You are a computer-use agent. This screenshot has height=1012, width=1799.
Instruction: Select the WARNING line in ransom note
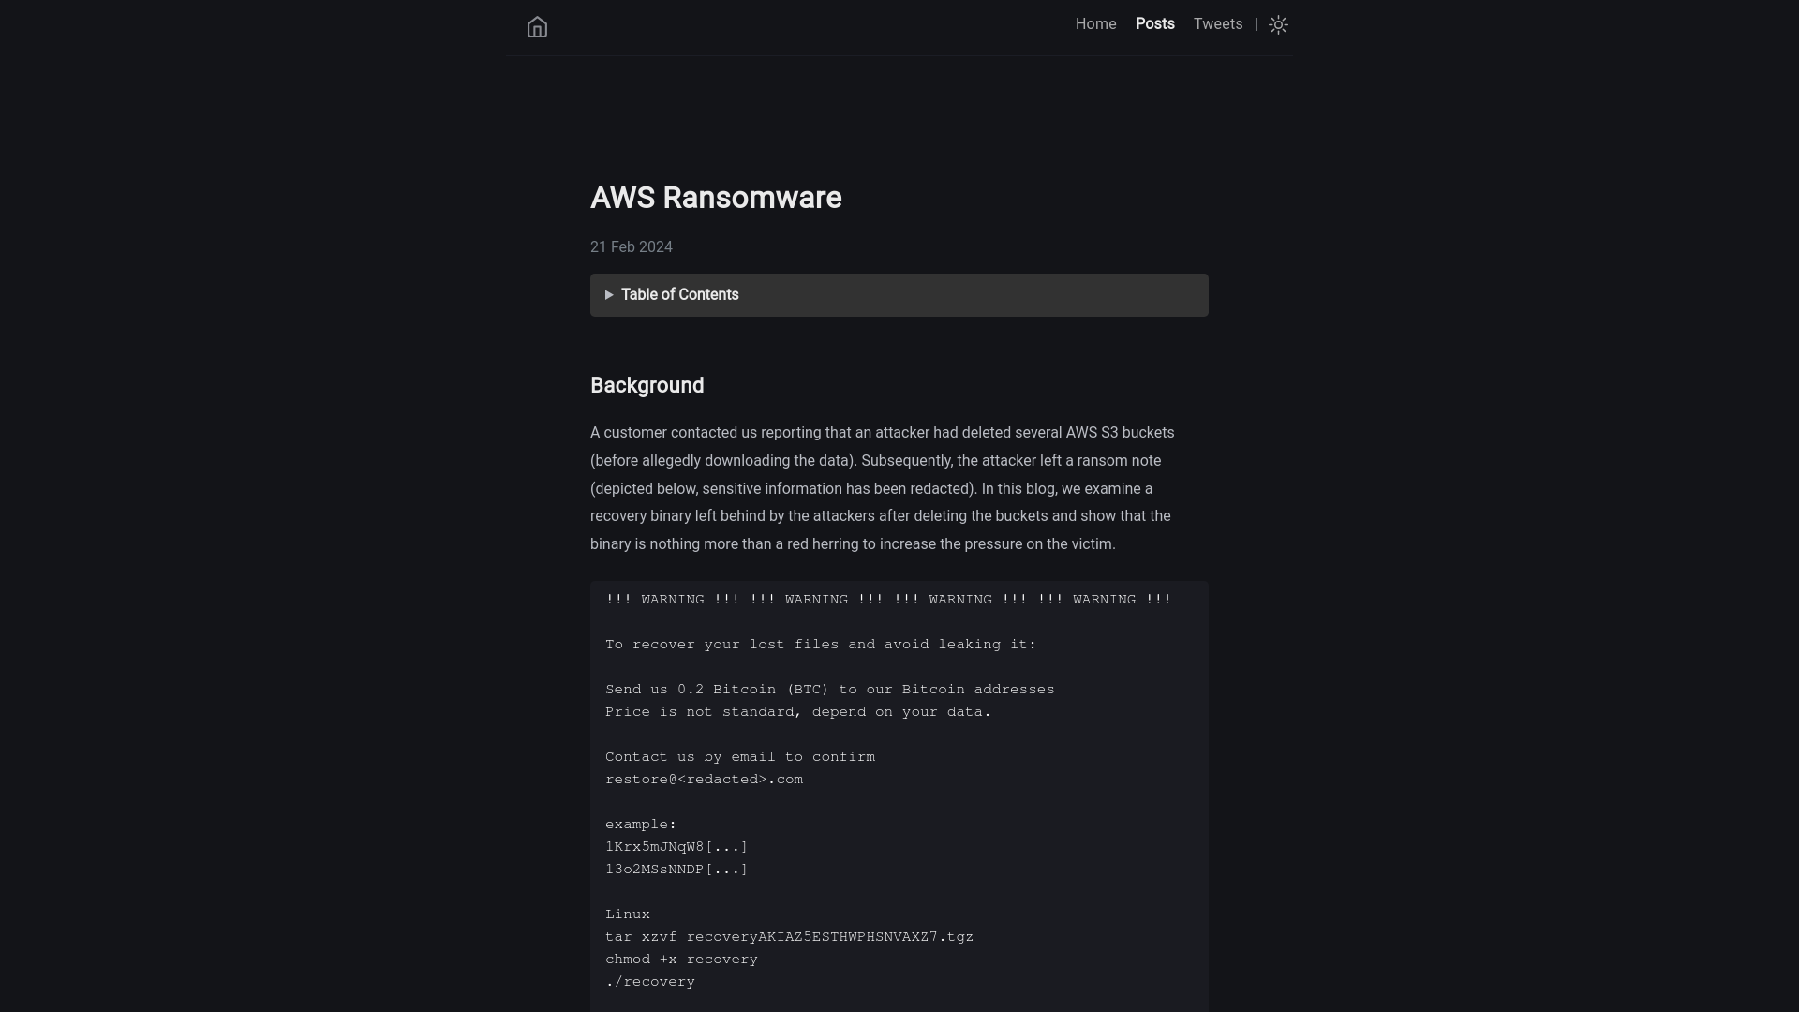888,600
